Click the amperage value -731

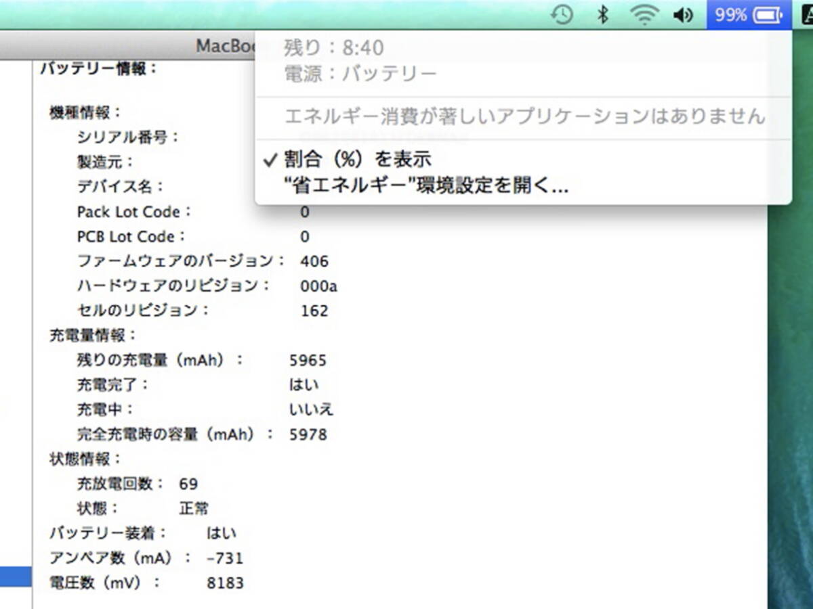coord(224,558)
